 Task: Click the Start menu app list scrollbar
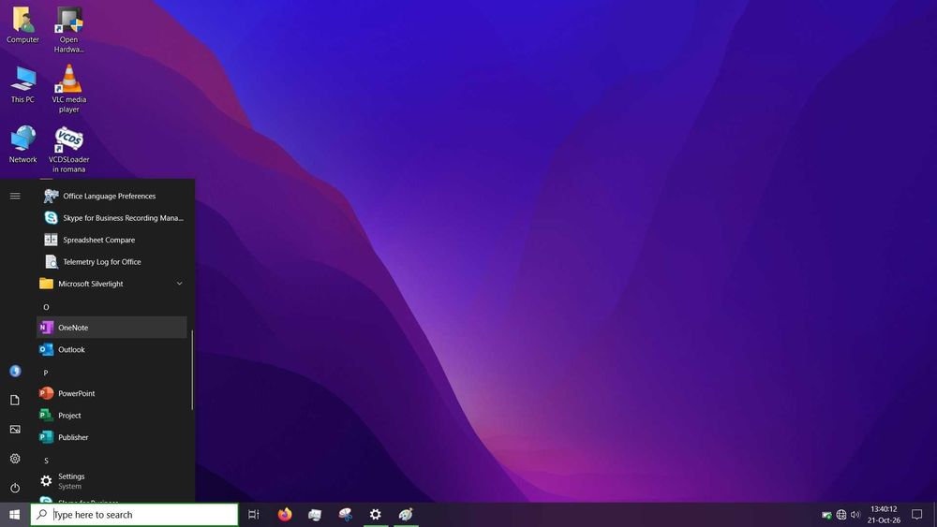coord(192,370)
